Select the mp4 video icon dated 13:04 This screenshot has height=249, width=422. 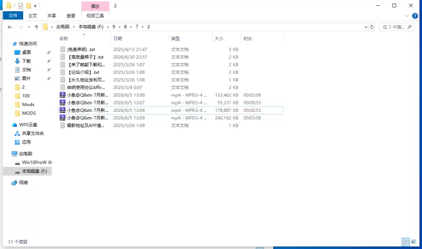(x=62, y=110)
